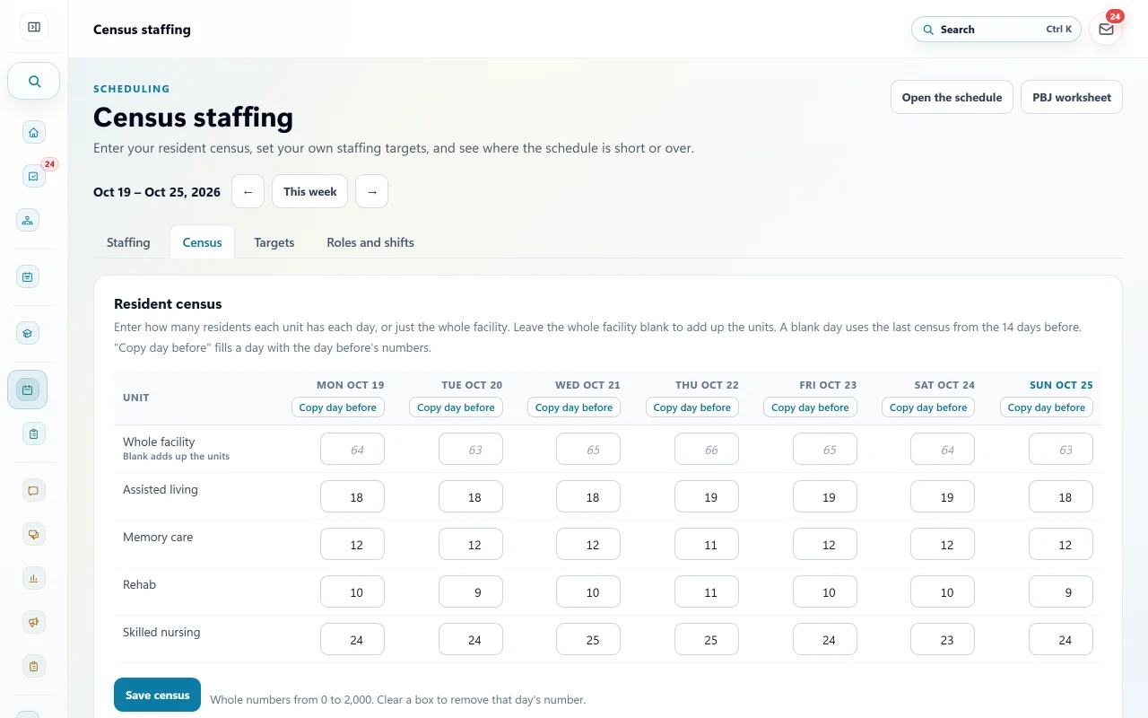Open the sidebar checklist icon with badge 24
Viewport: 1148px width, 718px height.
coord(33,176)
